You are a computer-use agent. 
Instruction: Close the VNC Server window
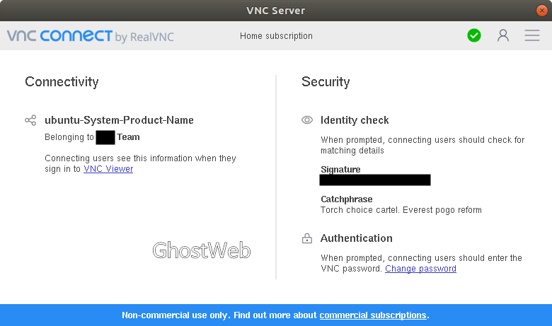point(542,11)
